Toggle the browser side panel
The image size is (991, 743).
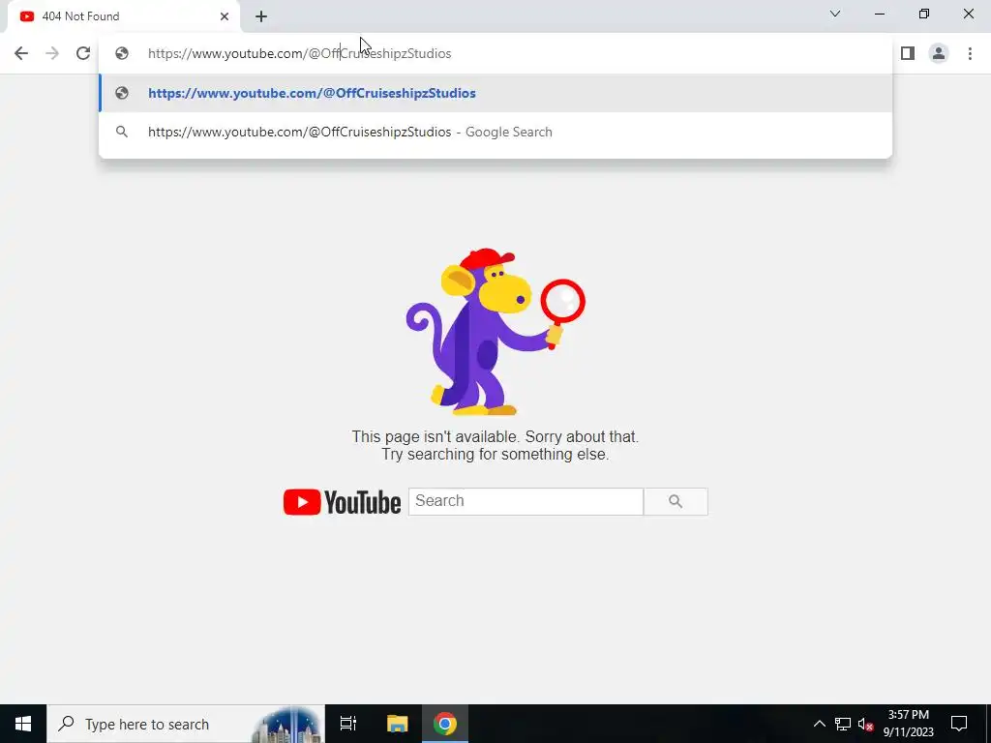pos(908,53)
